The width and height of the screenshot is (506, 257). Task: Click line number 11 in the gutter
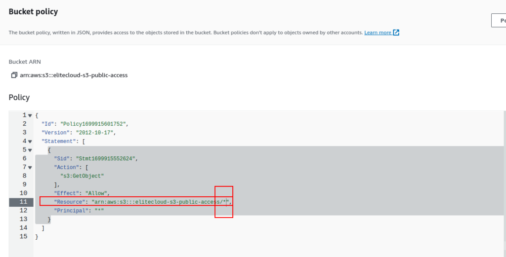(x=23, y=202)
